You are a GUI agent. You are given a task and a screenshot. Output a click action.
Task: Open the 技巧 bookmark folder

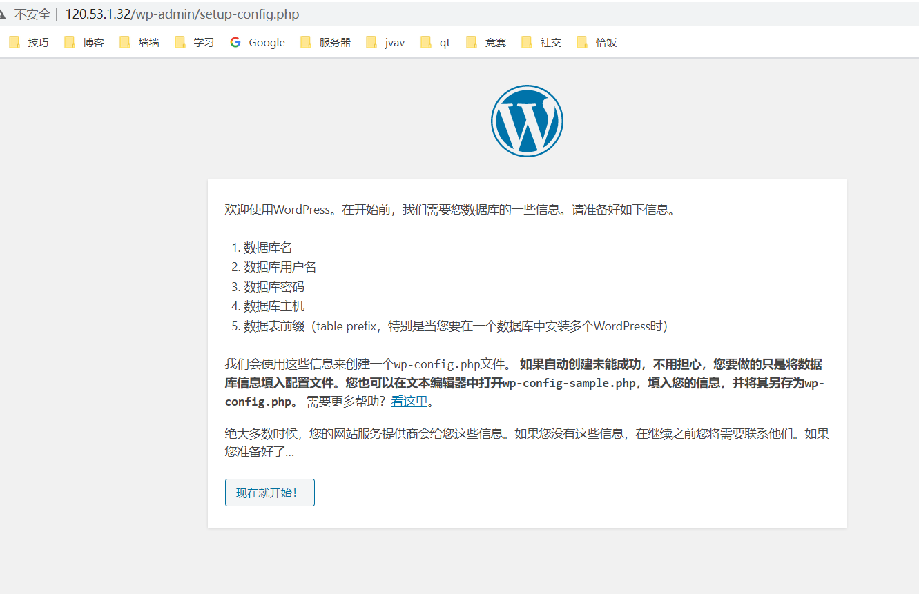[x=29, y=42]
